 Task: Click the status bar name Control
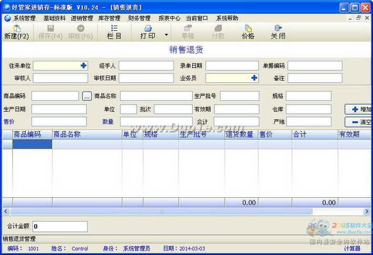(x=80, y=249)
